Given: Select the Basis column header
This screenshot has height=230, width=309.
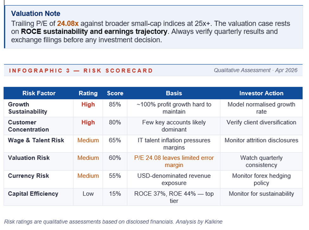Looking at the screenshot, I should [174, 93].
